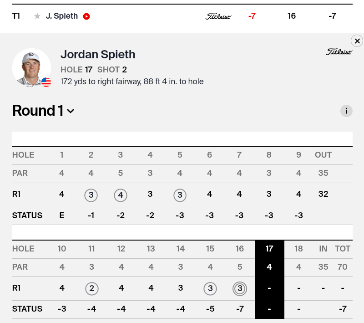Click circled birdie score on hole 2
The height and width of the screenshot is (323, 364).
[91, 195]
